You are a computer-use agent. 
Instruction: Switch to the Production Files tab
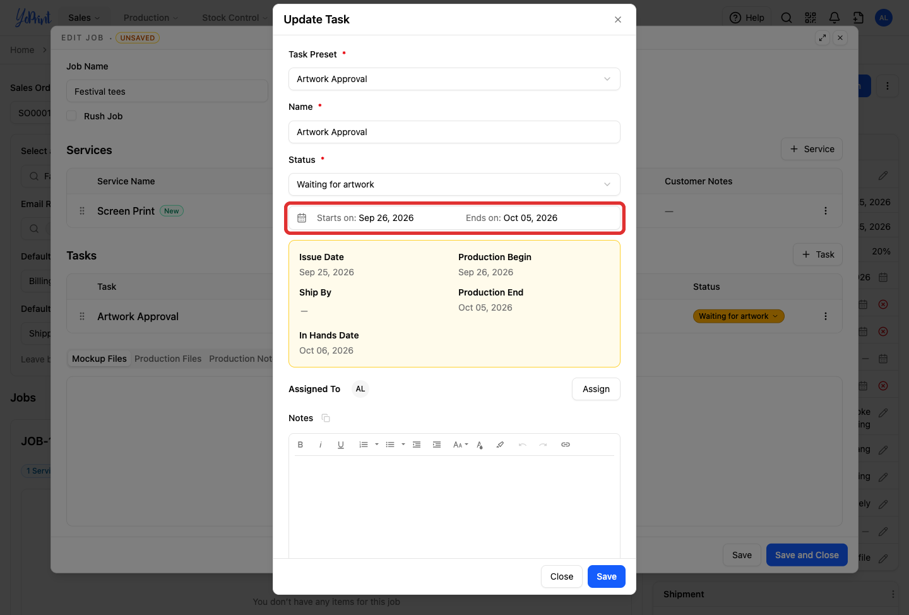168,359
